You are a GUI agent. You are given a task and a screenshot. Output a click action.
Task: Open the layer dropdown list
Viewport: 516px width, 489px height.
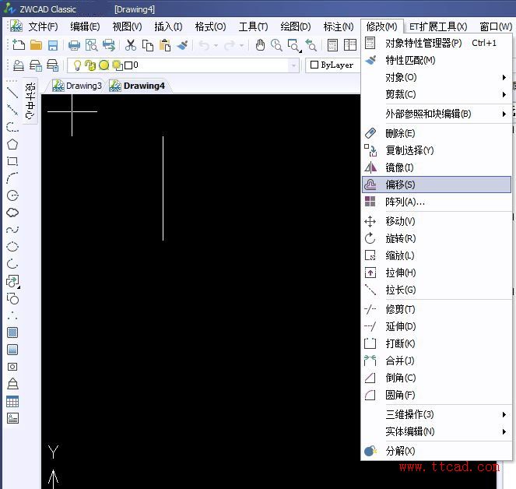293,65
